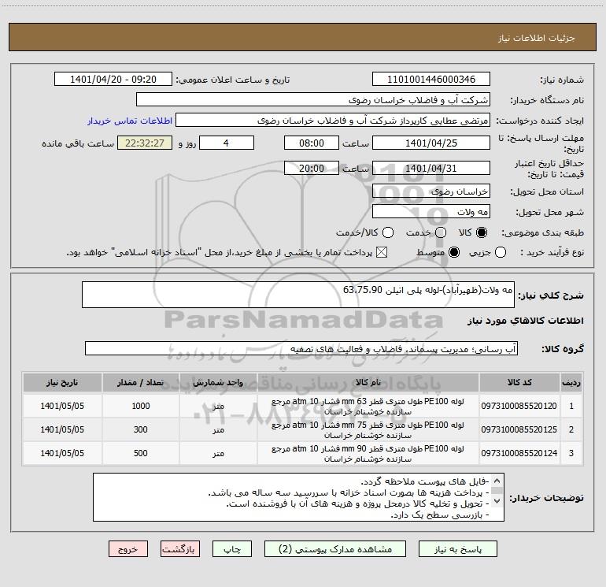Click the need number field 1101001446000346

(x=431, y=80)
